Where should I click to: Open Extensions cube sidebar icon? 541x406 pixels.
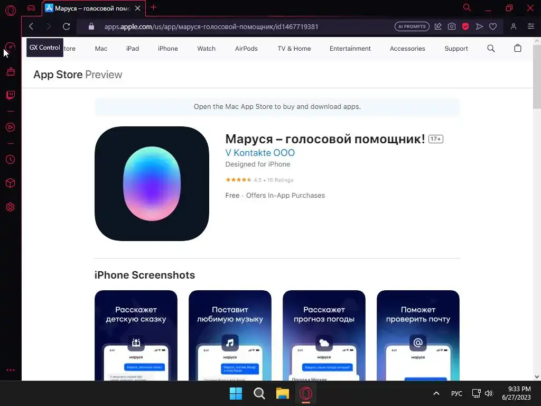(x=11, y=183)
